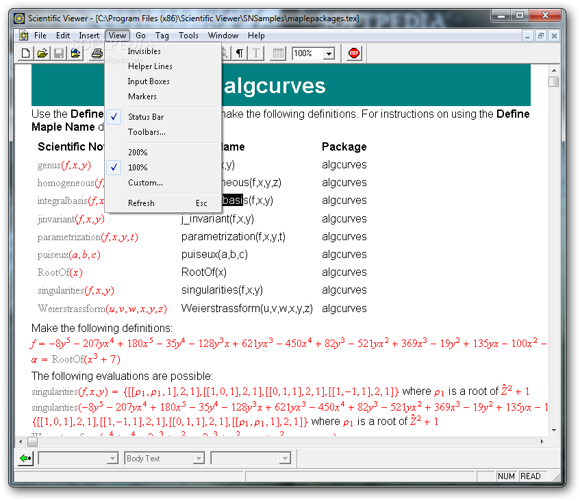Click the Show/Hide paragraph marks icon

click(240, 53)
